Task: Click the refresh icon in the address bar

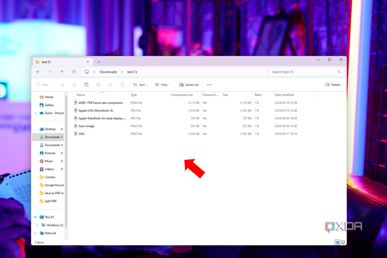Action: tap(74, 72)
